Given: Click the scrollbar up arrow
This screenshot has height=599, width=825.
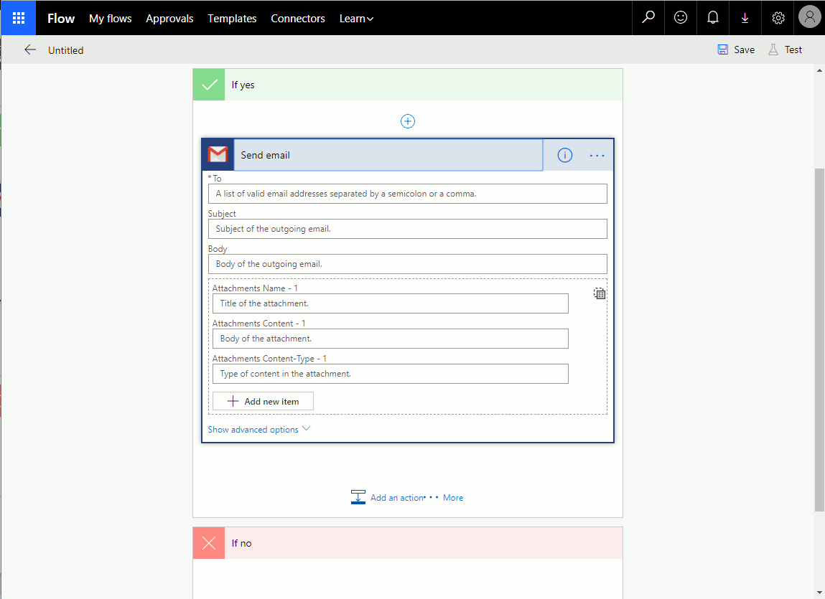Looking at the screenshot, I should tap(819, 70).
